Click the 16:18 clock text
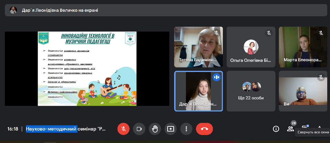Viewport: 330px width, 143px height. tap(13, 129)
